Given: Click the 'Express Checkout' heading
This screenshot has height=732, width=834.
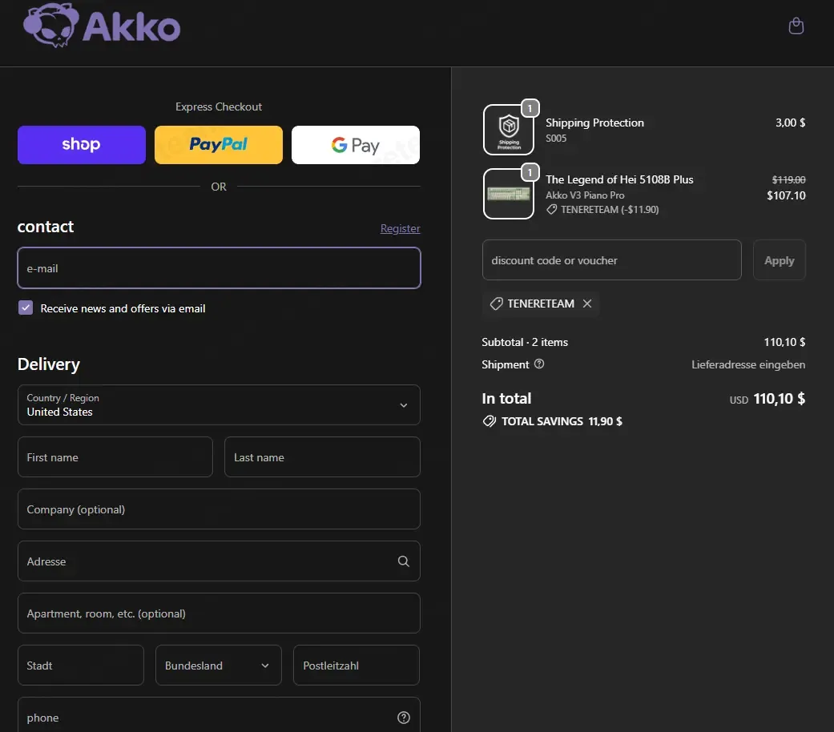Looking at the screenshot, I should click(x=219, y=107).
